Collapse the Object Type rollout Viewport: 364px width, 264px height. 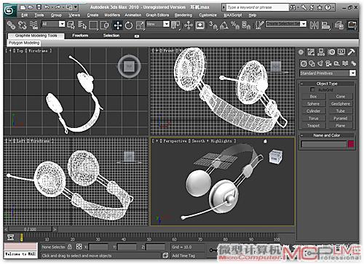pyautogui.click(x=327, y=84)
